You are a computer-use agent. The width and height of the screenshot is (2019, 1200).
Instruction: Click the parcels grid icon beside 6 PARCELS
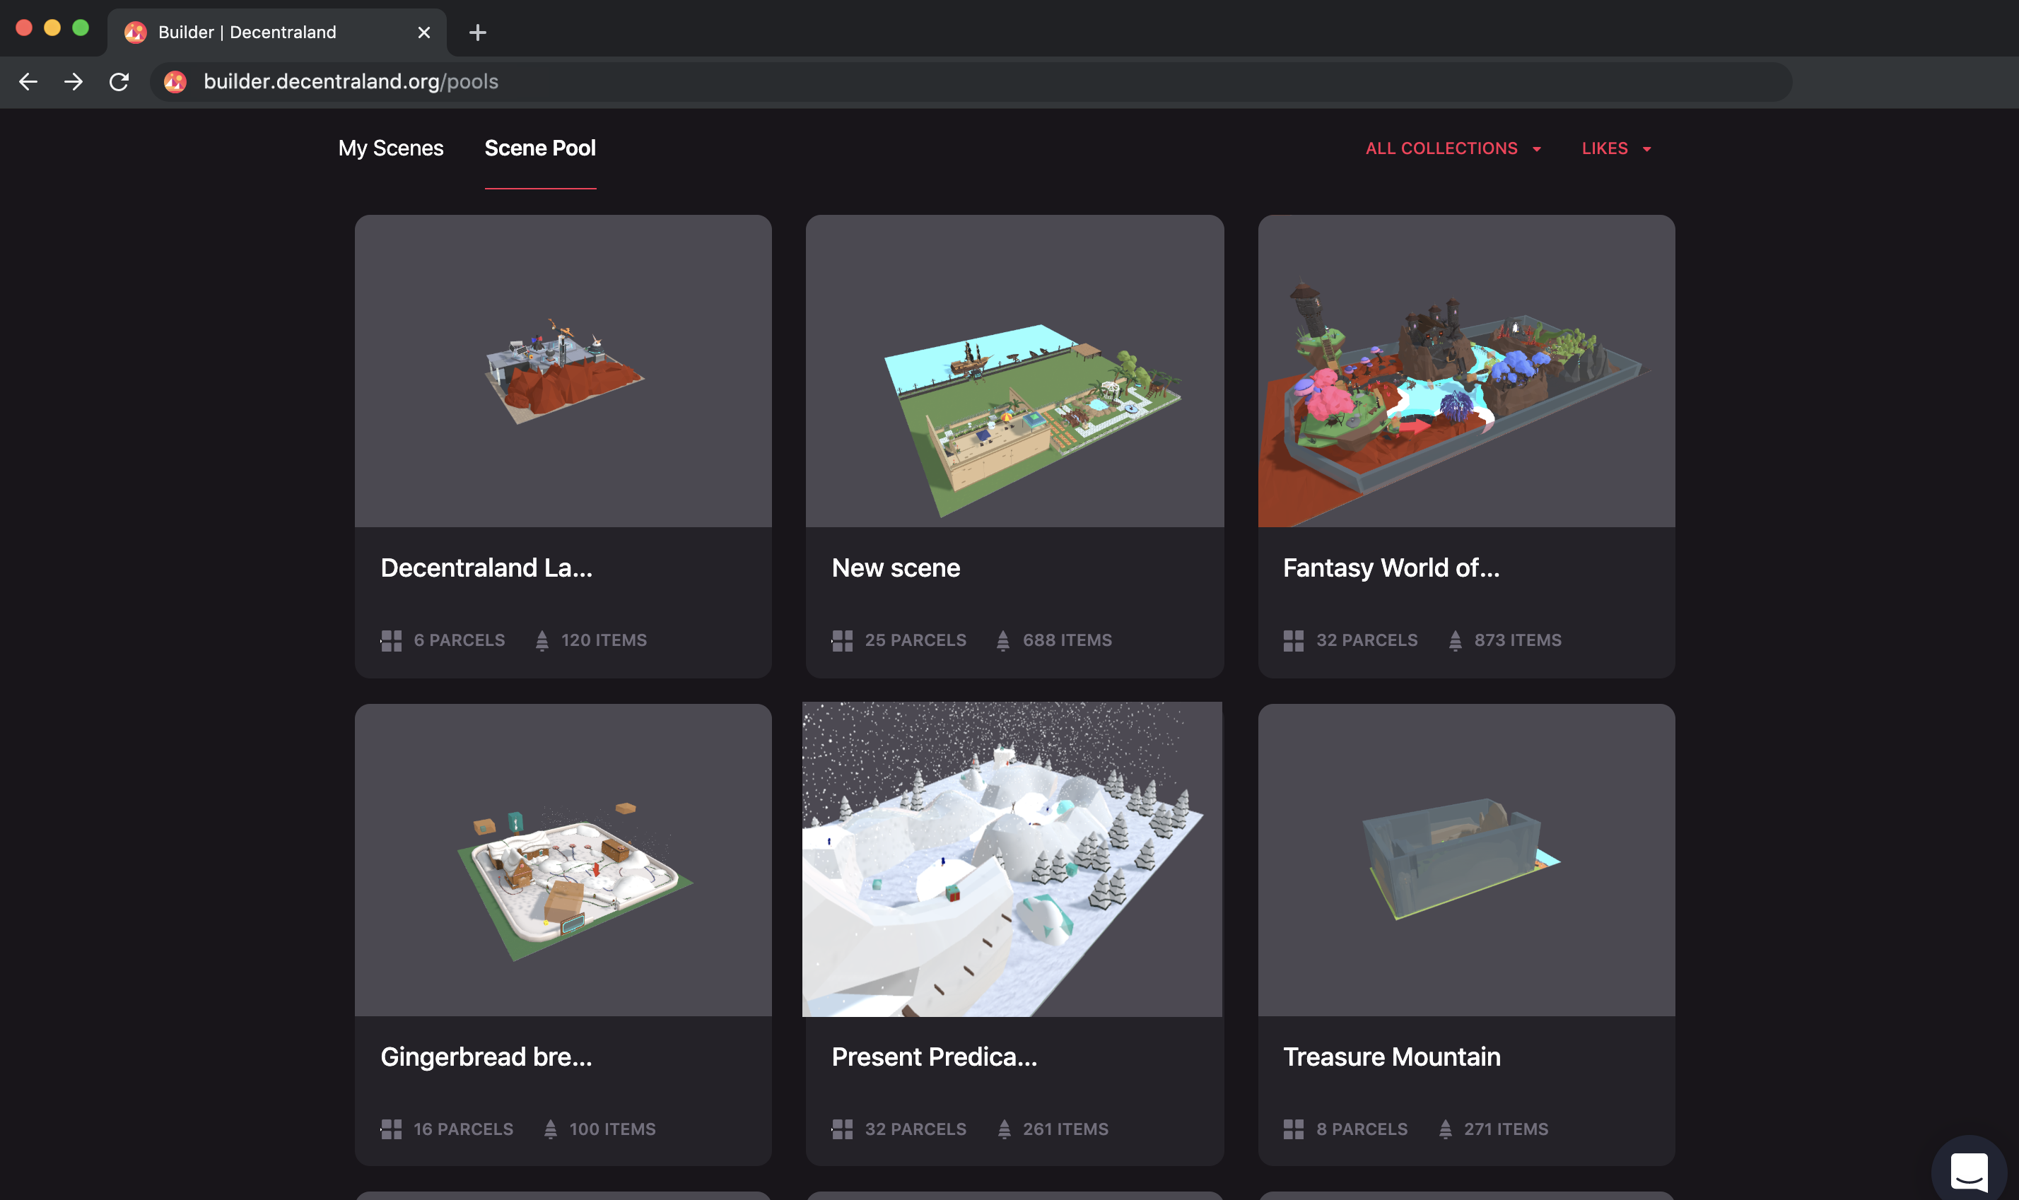(x=392, y=640)
